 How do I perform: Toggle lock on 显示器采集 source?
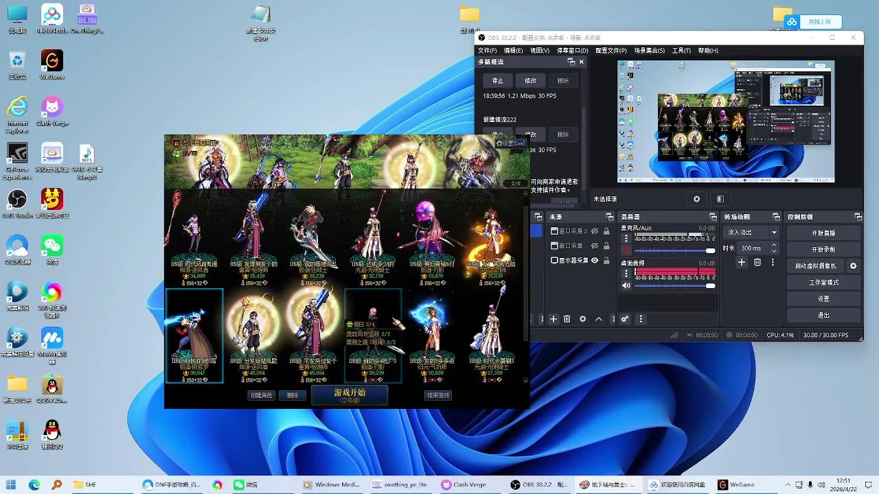pos(606,261)
